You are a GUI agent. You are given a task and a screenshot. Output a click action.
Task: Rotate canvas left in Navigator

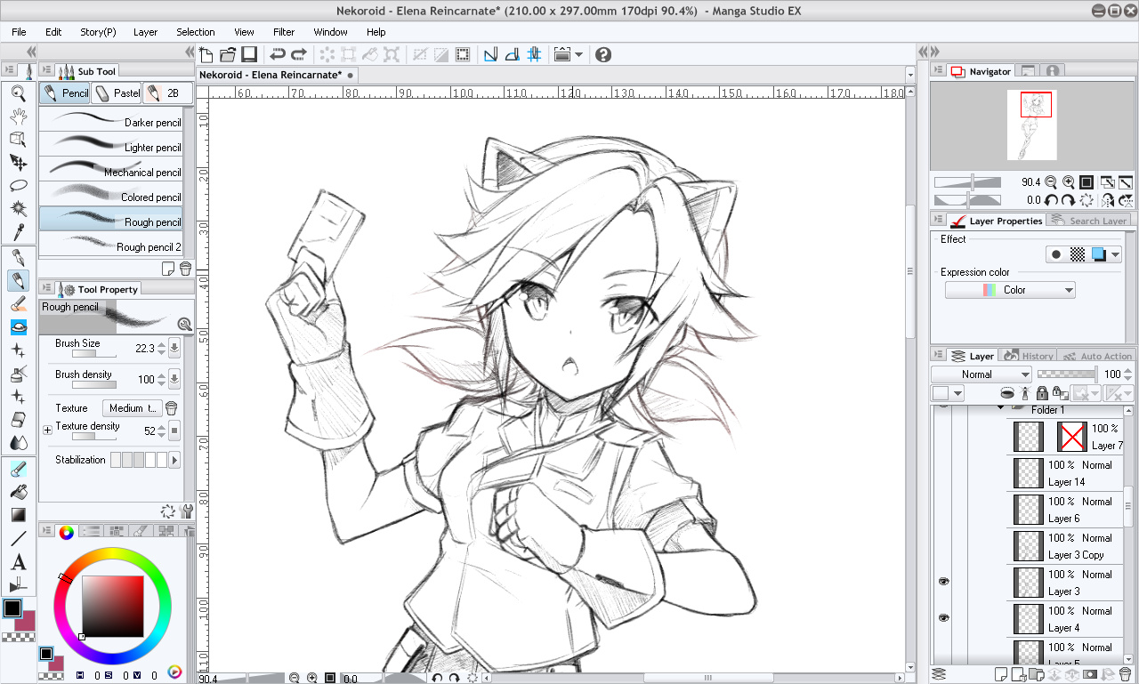click(1051, 201)
